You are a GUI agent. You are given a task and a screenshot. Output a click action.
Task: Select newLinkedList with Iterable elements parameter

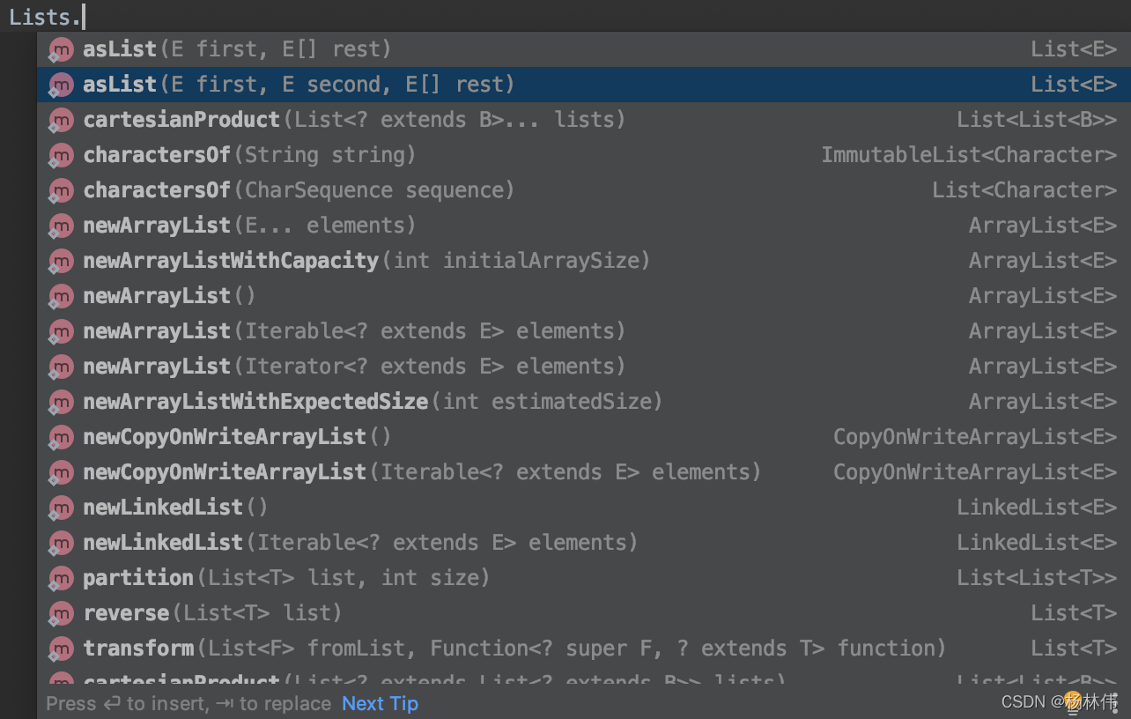tap(584, 543)
